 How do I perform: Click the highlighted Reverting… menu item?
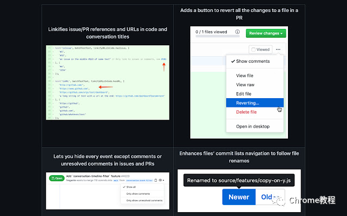[x=255, y=103]
